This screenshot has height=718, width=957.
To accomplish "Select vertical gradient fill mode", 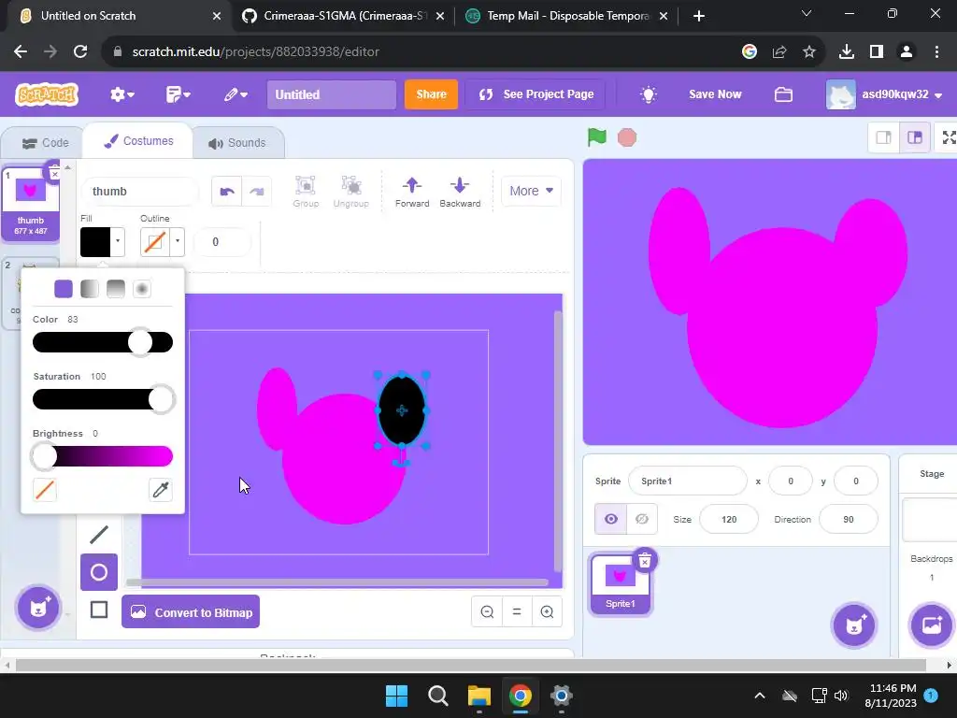I will (x=115, y=289).
